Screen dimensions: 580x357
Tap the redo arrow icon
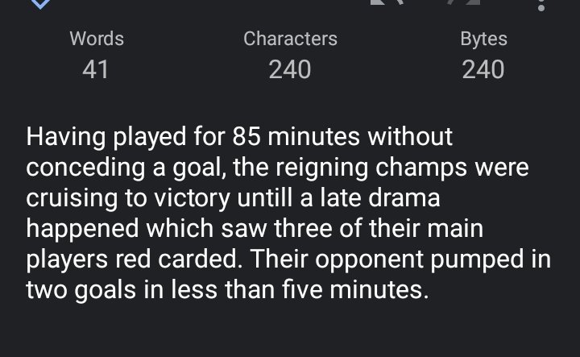(463, 2)
